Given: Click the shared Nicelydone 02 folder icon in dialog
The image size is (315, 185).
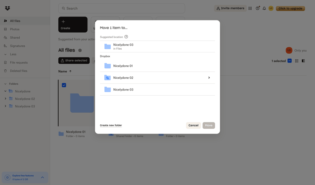Looking at the screenshot, I should [107, 78].
